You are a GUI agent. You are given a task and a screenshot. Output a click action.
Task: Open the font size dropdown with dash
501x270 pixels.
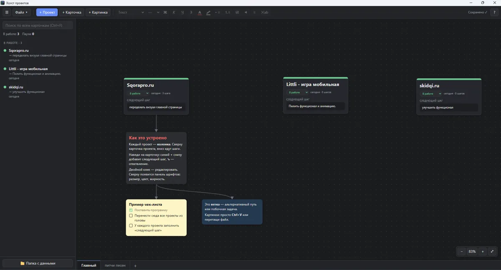coord(154,12)
